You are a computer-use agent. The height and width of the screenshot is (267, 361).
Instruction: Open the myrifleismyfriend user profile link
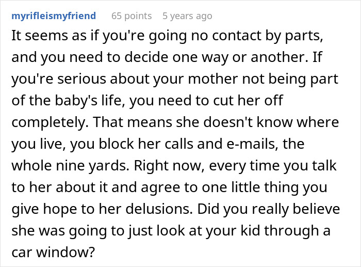tap(54, 15)
